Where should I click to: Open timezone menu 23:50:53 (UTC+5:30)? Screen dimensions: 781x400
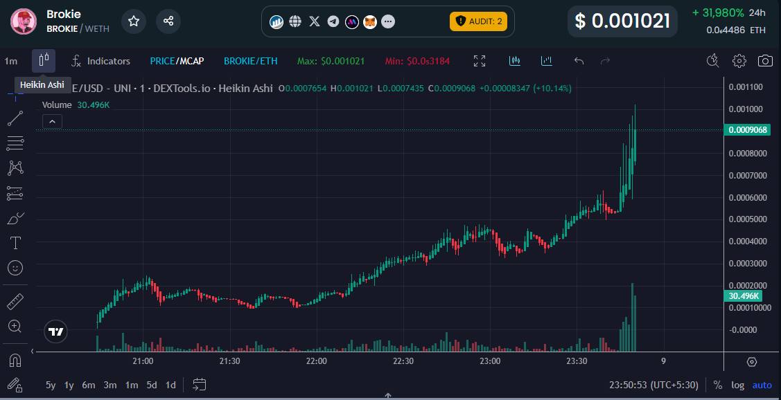pos(653,385)
